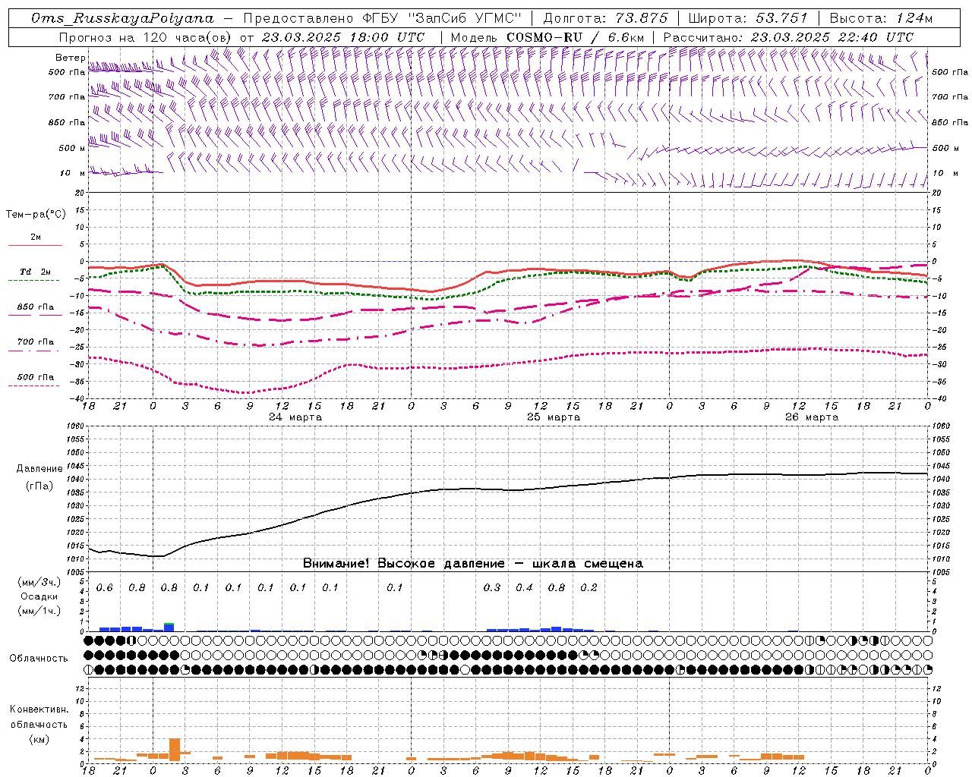Click the 25 марта date label
The width and height of the screenshot is (972, 777).
554,417
